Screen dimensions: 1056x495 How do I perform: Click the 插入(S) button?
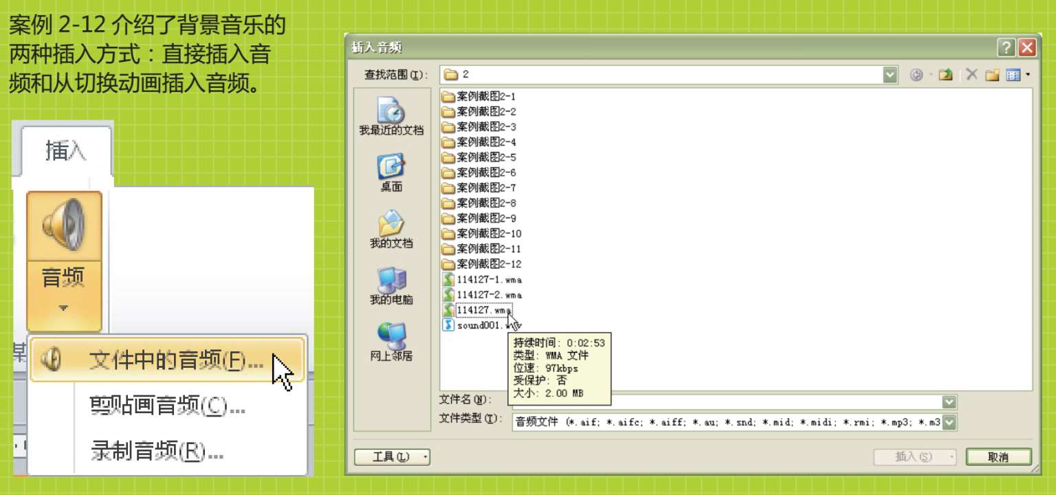914,457
